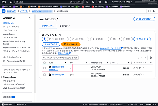Refresh the objects list
This screenshot has height=106, width=158.
pos(44,39)
